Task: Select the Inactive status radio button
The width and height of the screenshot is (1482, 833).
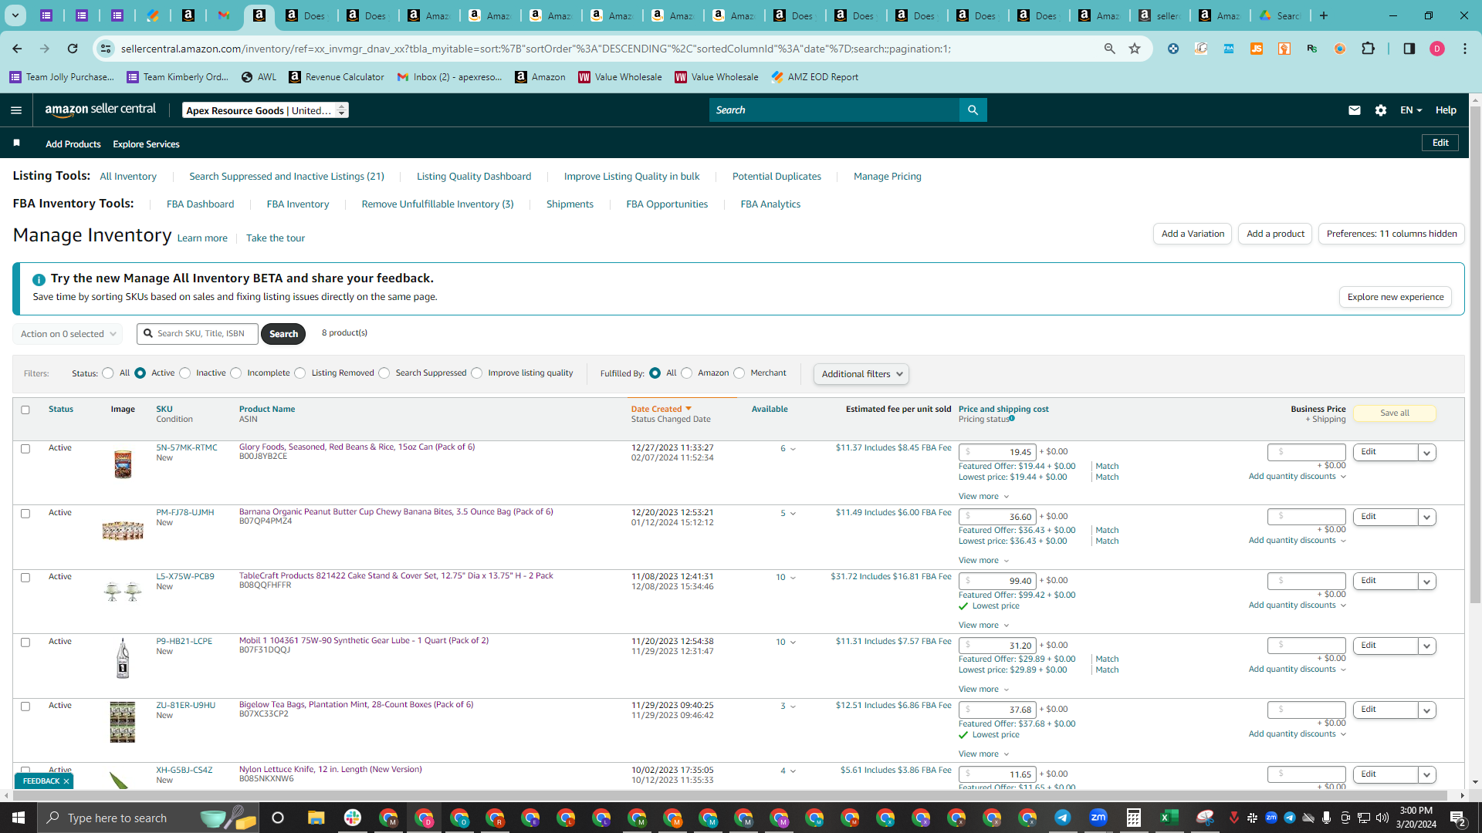Action: pyautogui.click(x=185, y=373)
